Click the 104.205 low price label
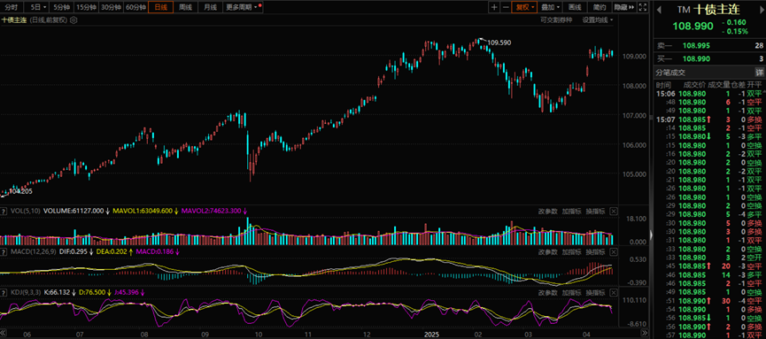The height and width of the screenshot is (339, 766). 20,191
